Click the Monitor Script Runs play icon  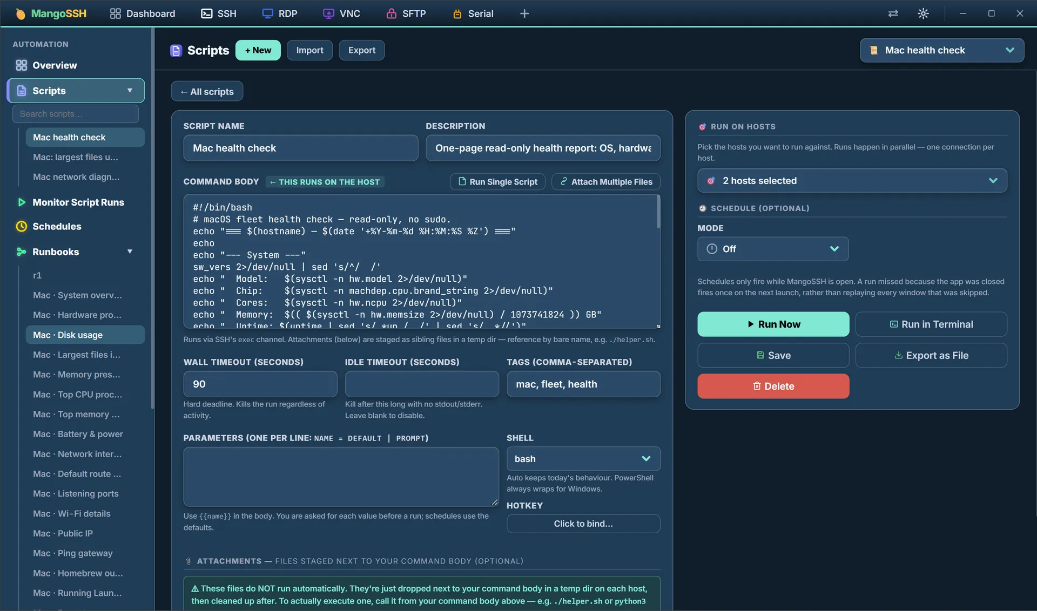tap(22, 202)
